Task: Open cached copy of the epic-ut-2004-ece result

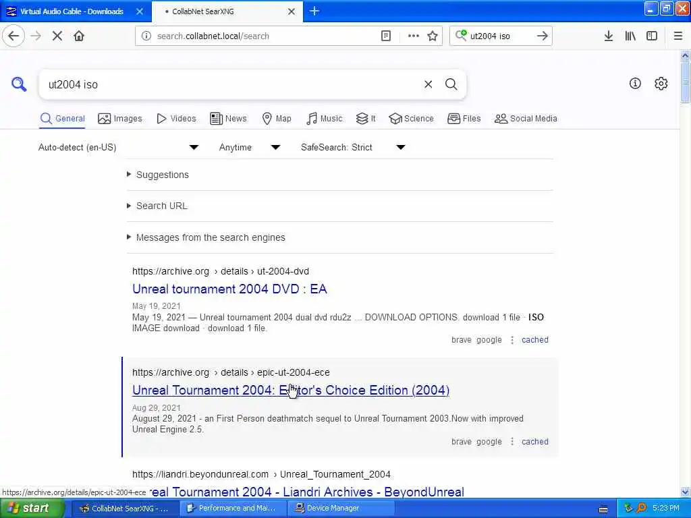Action: 535,441
